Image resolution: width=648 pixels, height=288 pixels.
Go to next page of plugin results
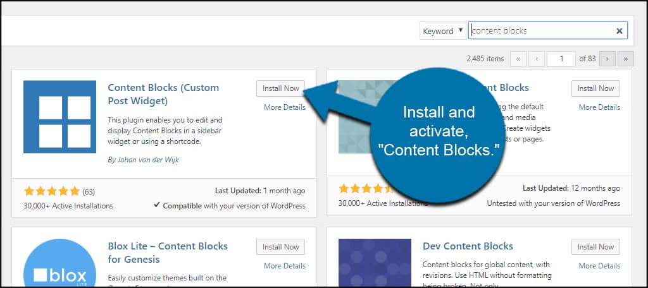[607, 59]
